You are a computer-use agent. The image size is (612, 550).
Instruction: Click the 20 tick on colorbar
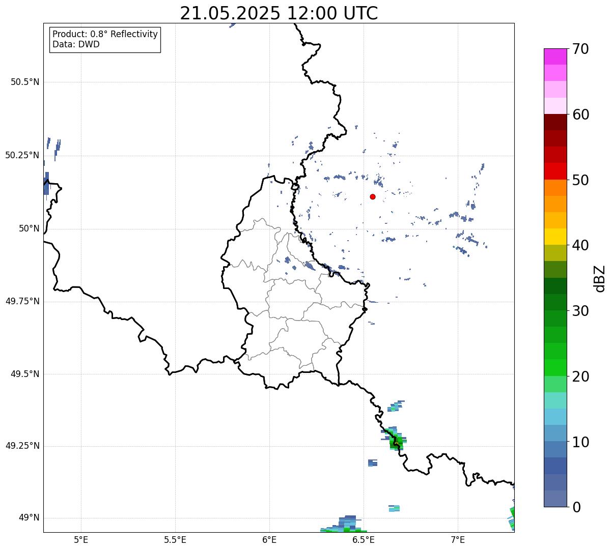tap(580, 377)
